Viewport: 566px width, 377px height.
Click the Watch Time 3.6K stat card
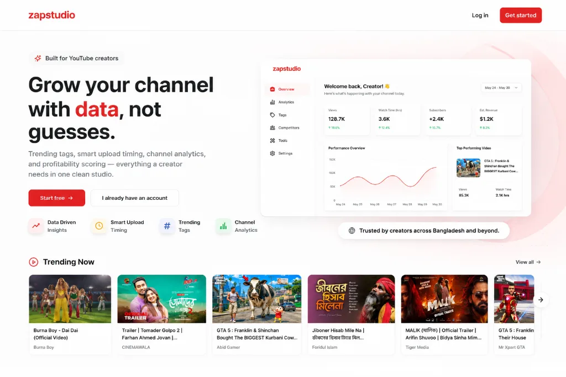[x=397, y=120]
